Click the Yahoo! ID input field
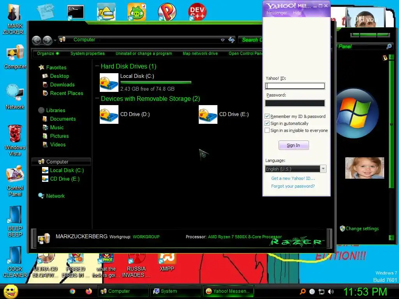The height and width of the screenshot is (299, 399). point(295,86)
